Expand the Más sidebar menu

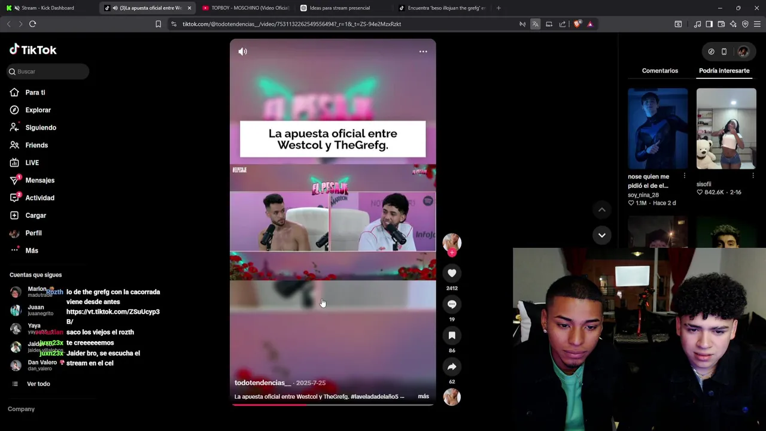coord(31,250)
